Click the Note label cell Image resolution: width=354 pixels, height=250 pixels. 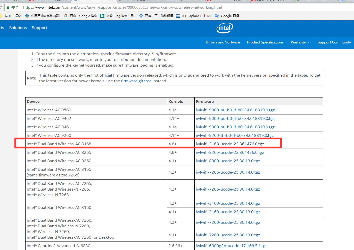click(31, 78)
